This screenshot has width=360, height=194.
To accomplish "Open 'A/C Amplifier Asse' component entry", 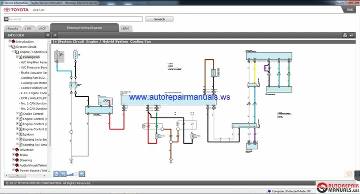I will tap(34, 62).
